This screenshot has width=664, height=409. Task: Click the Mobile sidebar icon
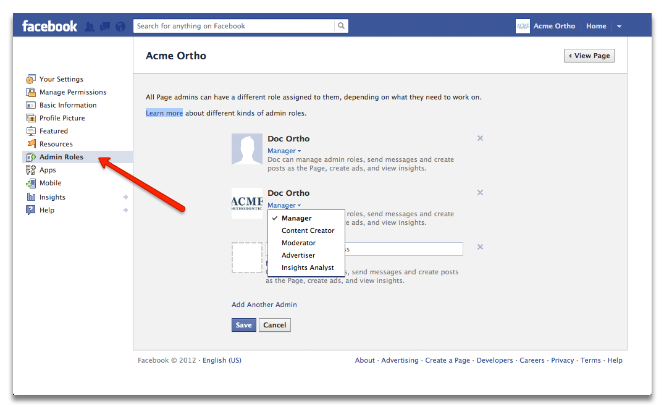[30, 183]
